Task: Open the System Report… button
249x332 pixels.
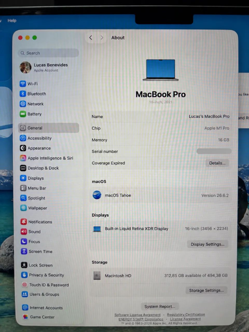Action: [x=160, y=307]
